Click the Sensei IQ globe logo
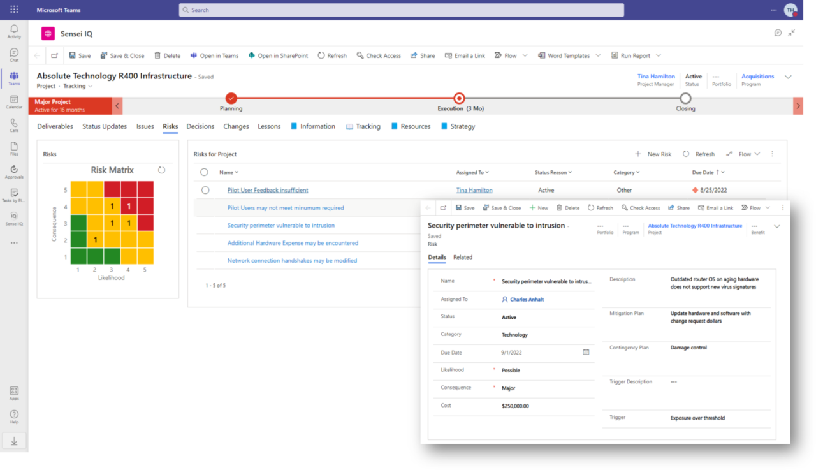Screen dimensions: 816x470 (48, 34)
